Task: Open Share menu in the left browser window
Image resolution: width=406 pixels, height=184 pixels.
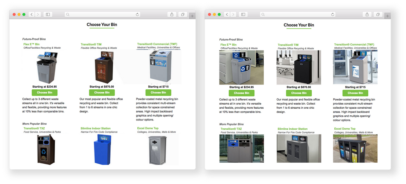Action: [172, 14]
